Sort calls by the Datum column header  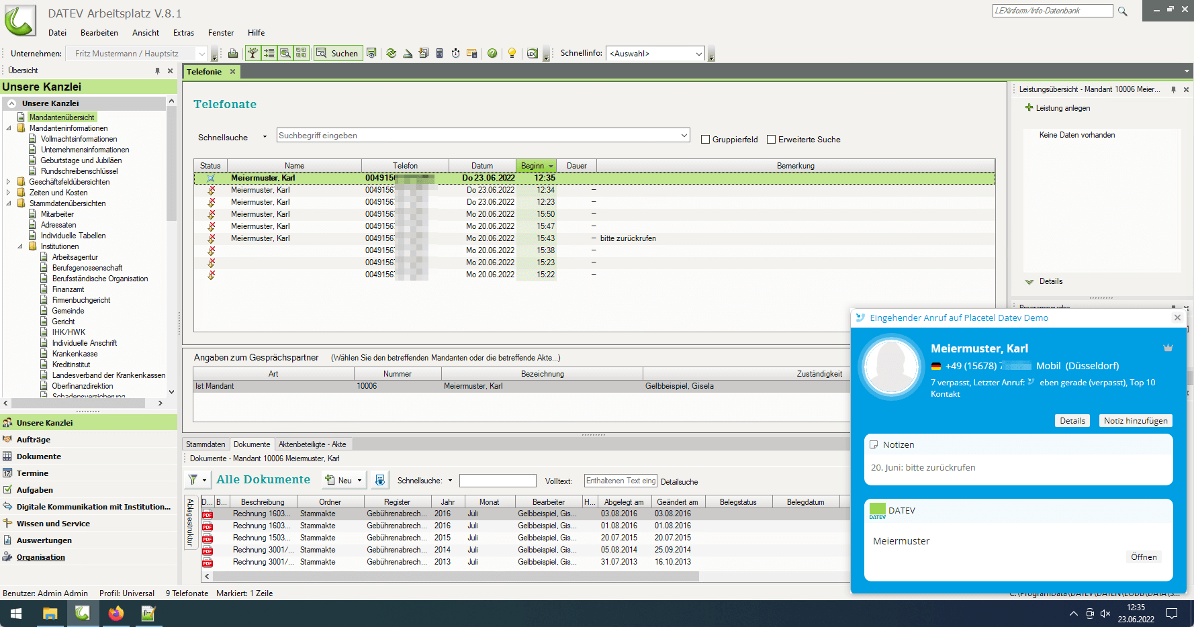coord(482,166)
